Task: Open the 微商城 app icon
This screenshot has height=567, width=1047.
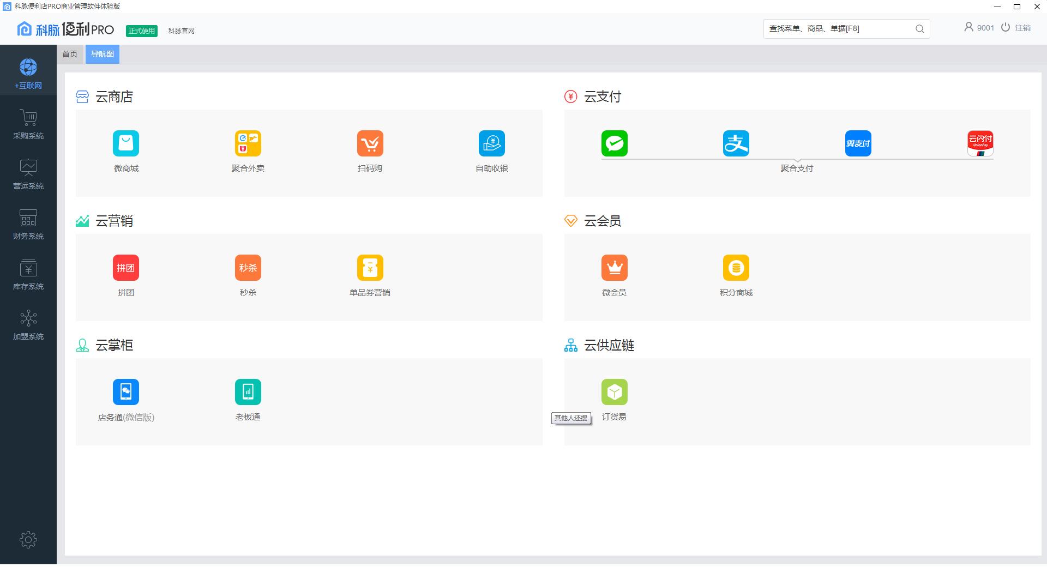Action: click(x=126, y=143)
